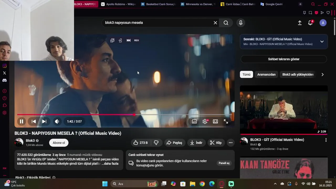The width and height of the screenshot is (336, 189).
Task: Switch to theater mode view
Action: coord(215,122)
